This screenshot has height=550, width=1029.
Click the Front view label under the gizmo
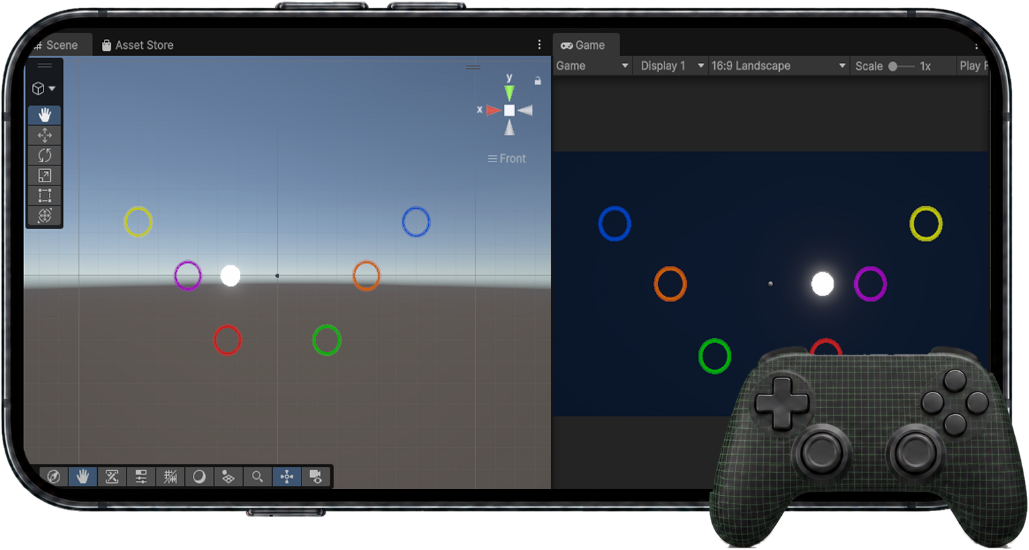click(507, 159)
